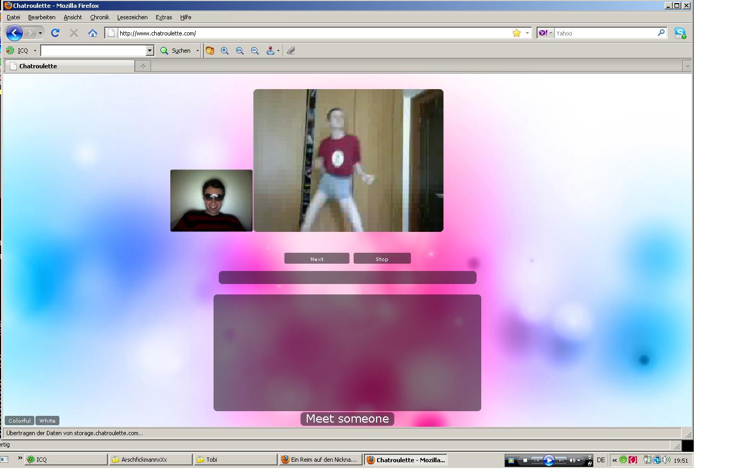Open the volume tray speaker icon
The width and height of the screenshot is (750, 469).
666,460
